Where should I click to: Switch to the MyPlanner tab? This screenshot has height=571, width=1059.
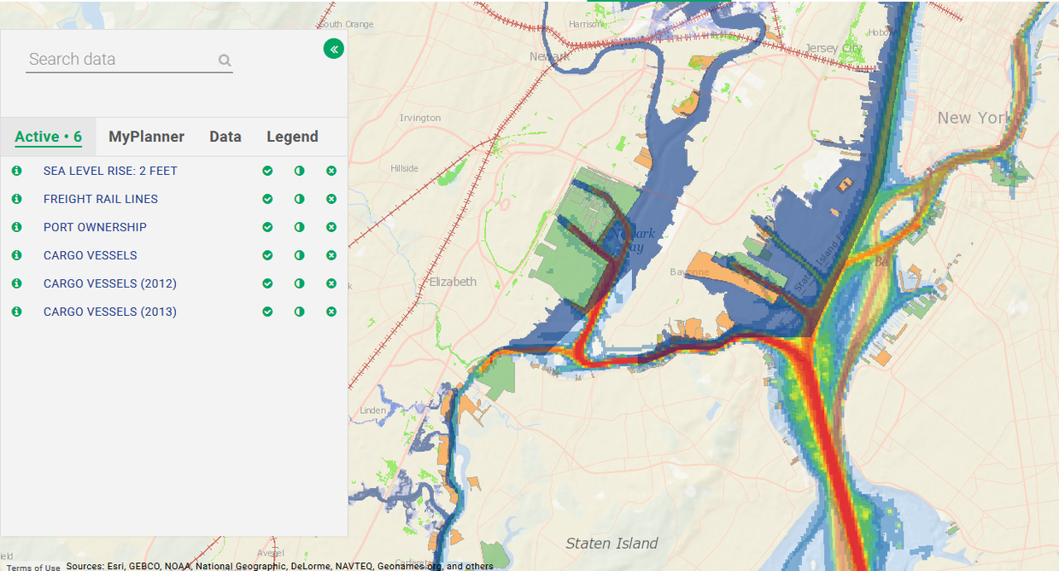point(146,137)
